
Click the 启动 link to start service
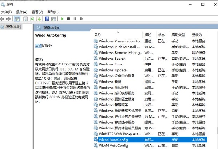pyautogui.click(x=38, y=46)
